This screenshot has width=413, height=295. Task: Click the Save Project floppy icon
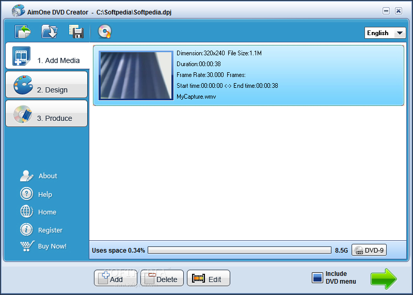click(76, 32)
